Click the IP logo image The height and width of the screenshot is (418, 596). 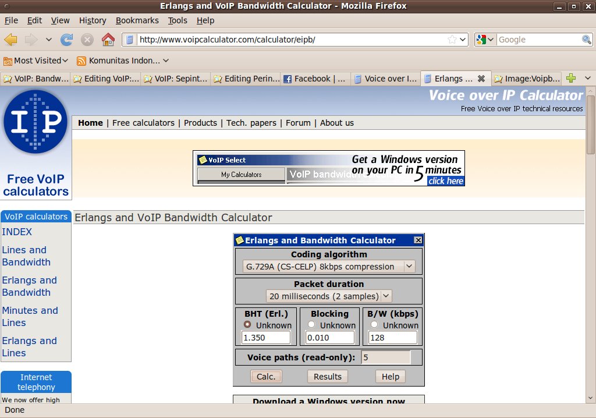coord(36,122)
